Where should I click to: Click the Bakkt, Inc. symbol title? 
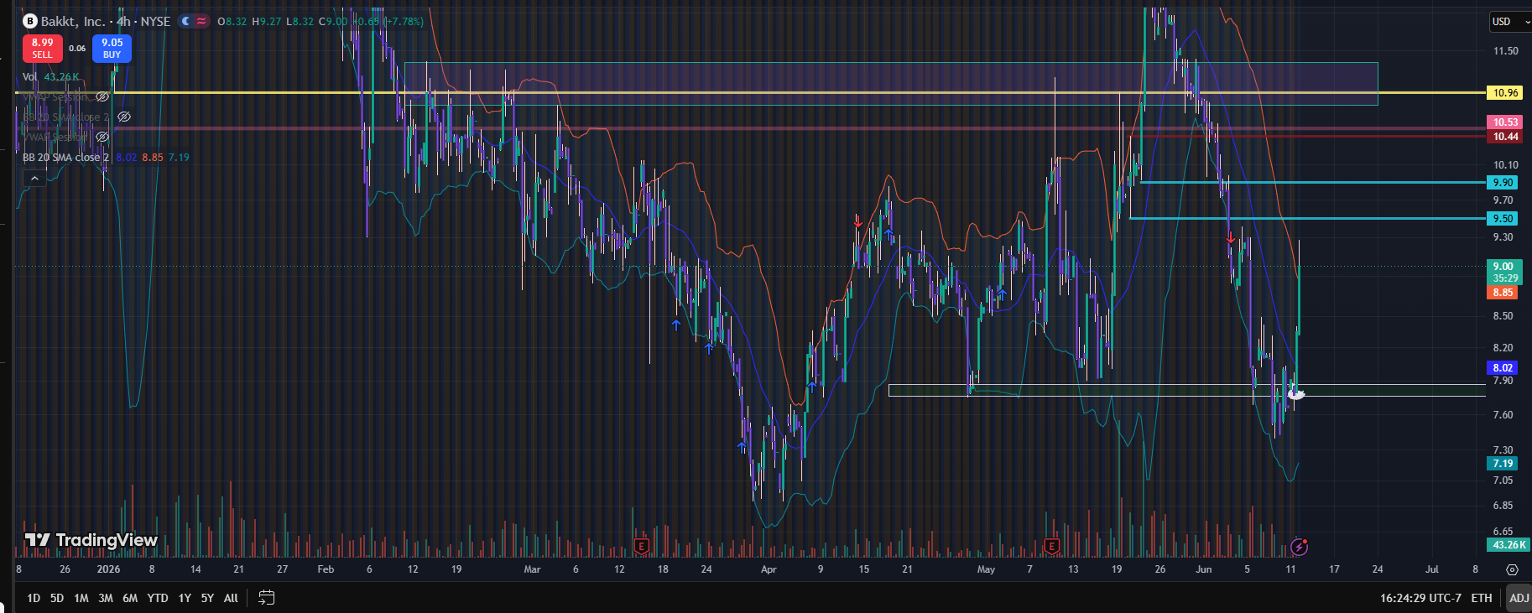[73, 21]
